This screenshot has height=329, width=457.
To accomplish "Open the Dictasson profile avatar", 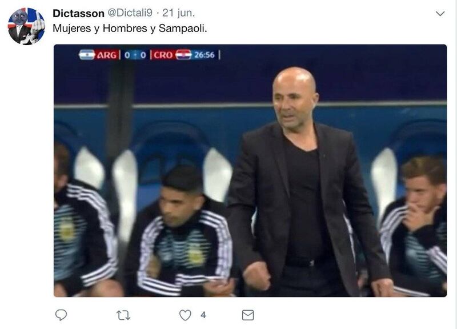I will coord(26,26).
